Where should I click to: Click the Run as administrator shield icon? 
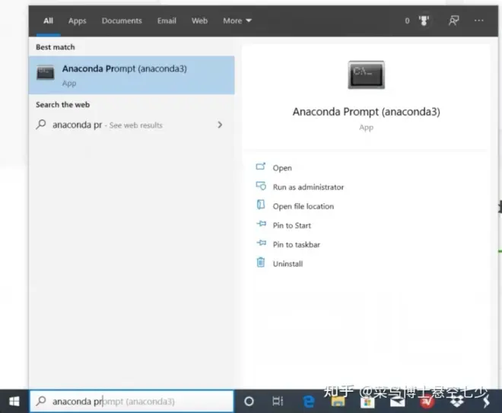tap(261, 186)
